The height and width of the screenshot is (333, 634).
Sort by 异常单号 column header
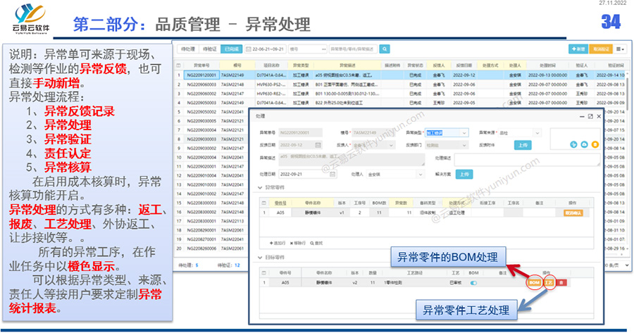click(201, 65)
